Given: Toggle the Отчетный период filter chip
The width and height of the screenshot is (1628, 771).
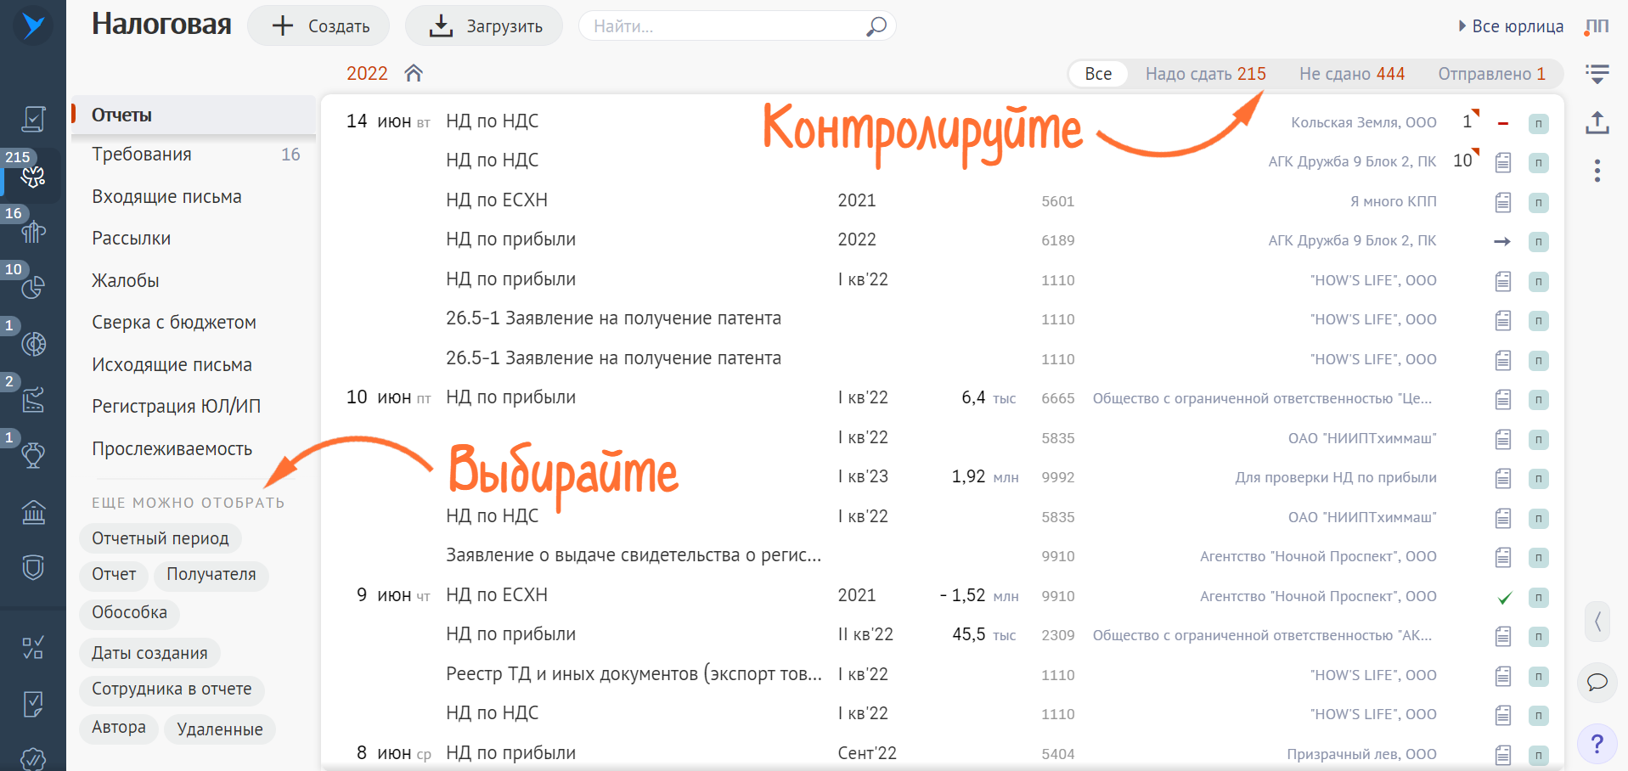Looking at the screenshot, I should click(161, 538).
